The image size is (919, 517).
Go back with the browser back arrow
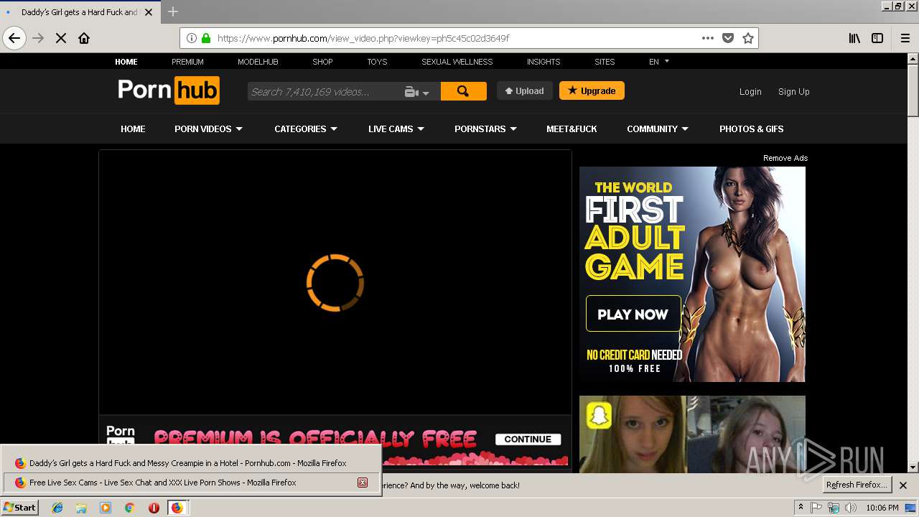coord(14,38)
